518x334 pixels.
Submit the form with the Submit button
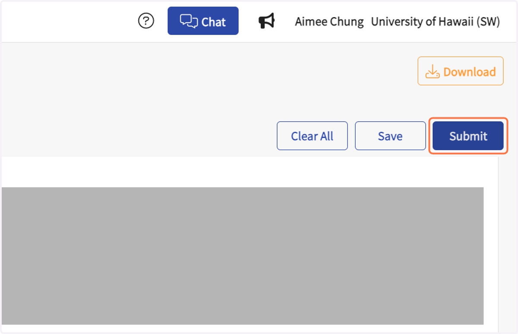click(468, 136)
